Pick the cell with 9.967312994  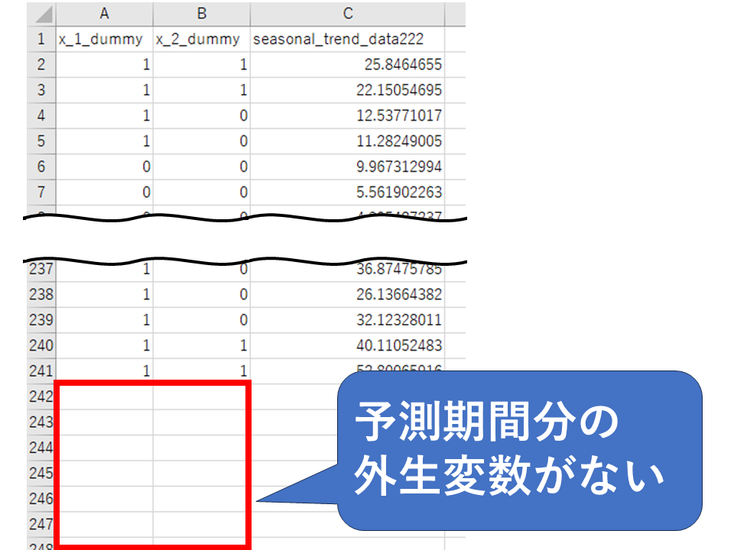(347, 167)
